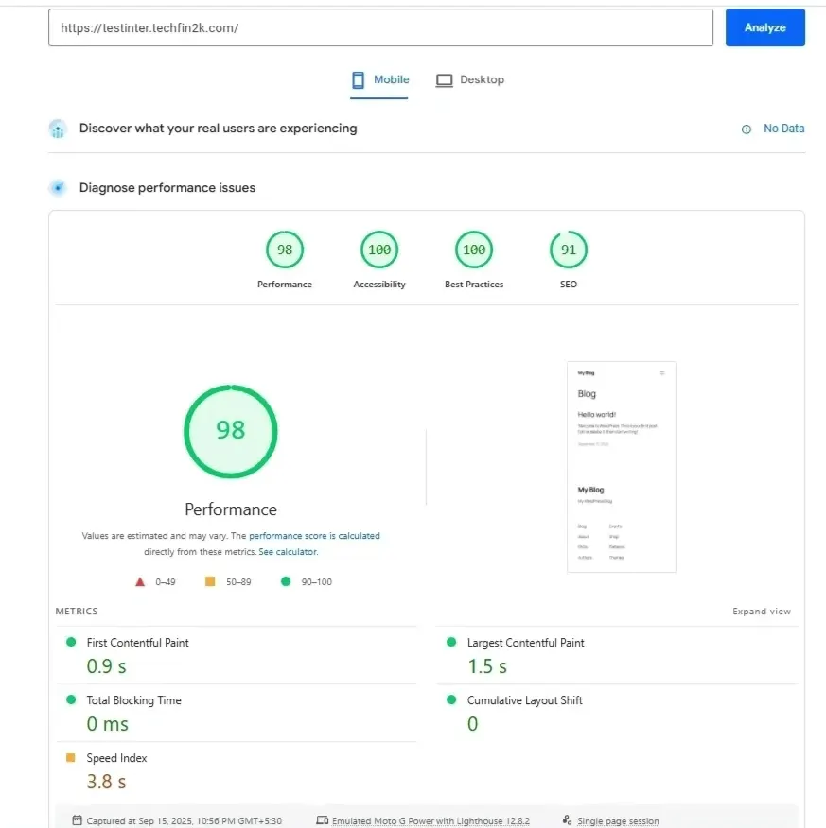
Task: Click the info icon beside No Data
Action: click(x=747, y=129)
